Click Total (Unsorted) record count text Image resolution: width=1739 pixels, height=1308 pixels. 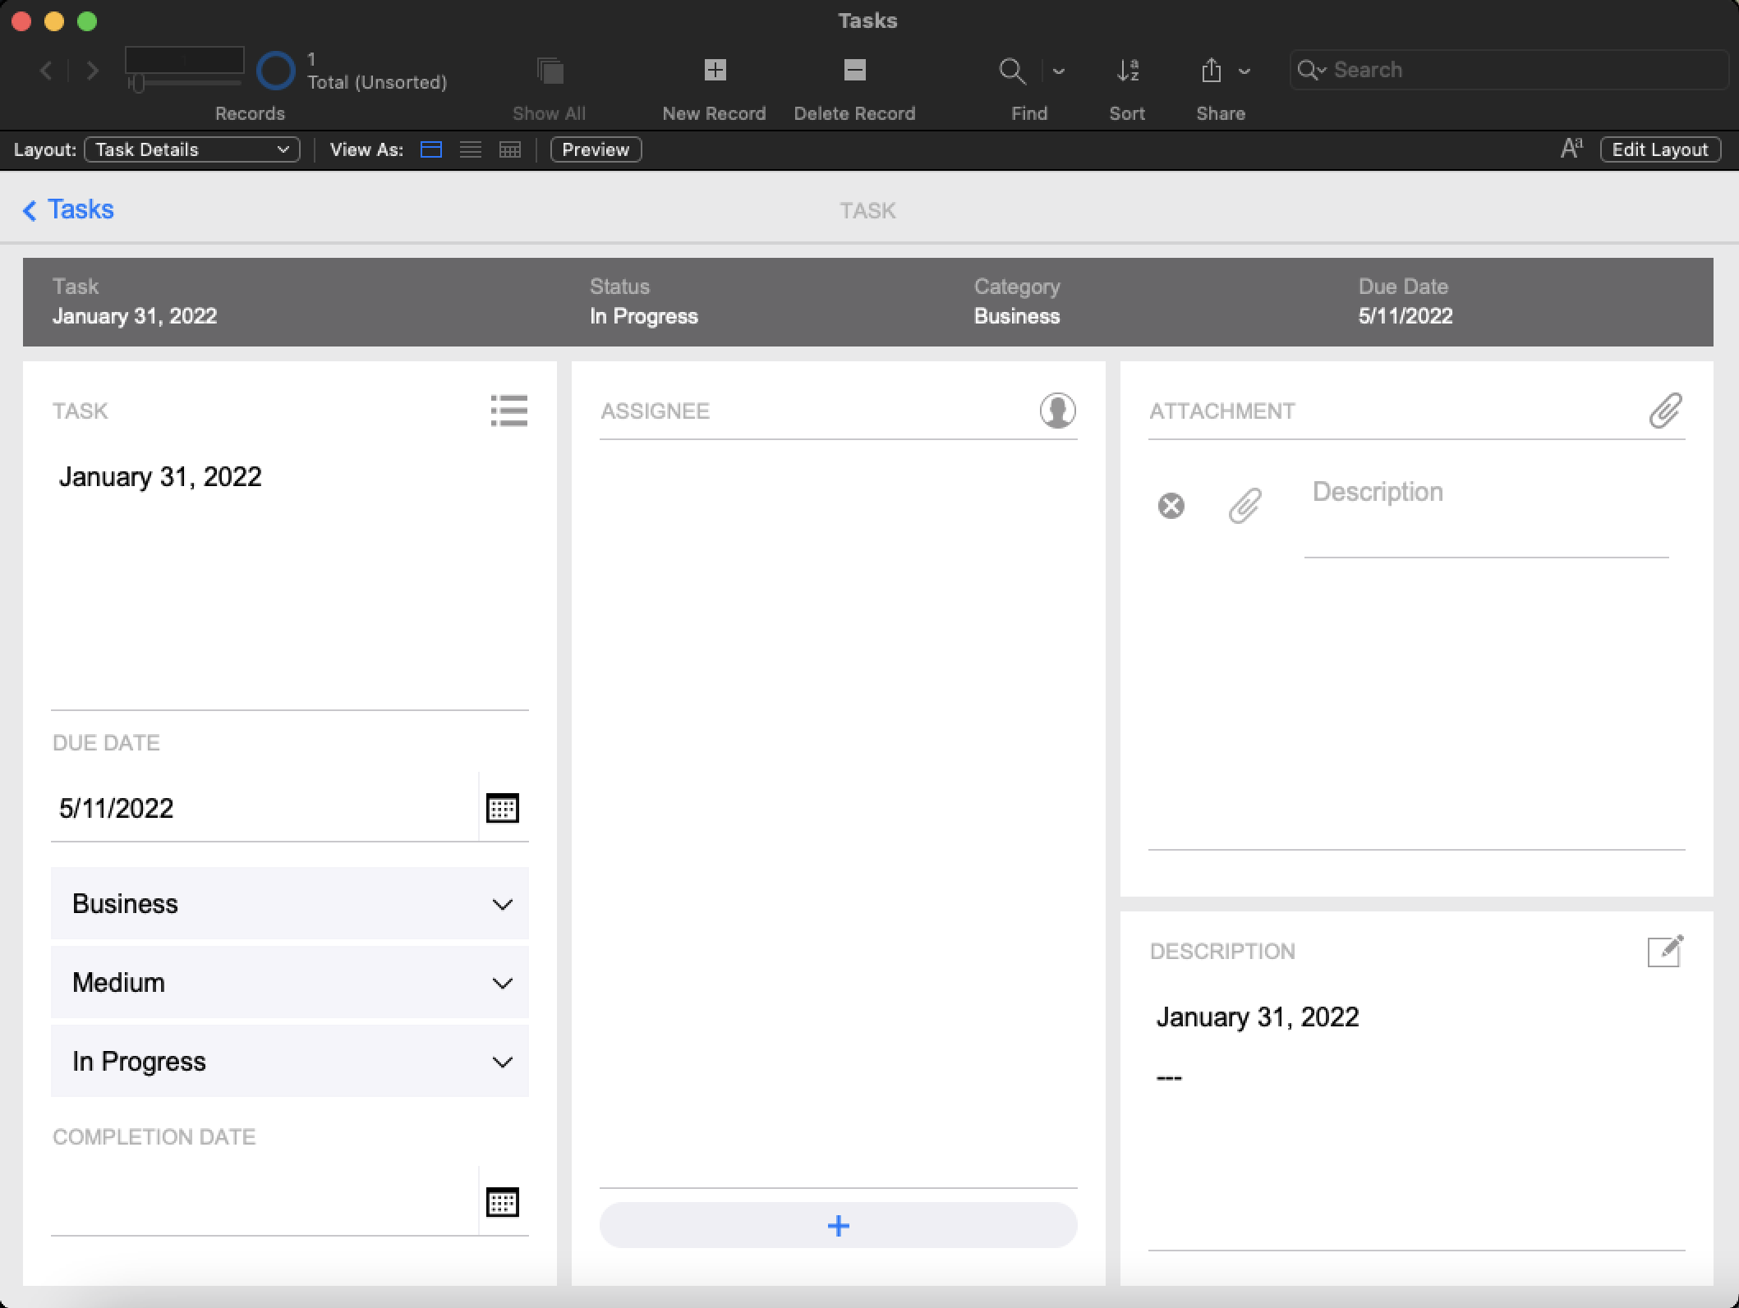pos(377,82)
